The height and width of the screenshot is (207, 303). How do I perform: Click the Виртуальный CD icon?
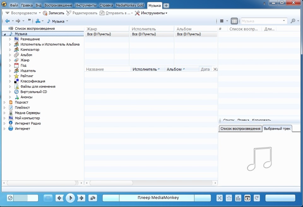16,92
